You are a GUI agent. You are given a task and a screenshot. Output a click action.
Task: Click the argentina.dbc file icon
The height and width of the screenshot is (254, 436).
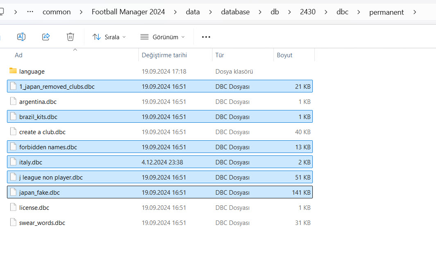pyautogui.click(x=13, y=101)
